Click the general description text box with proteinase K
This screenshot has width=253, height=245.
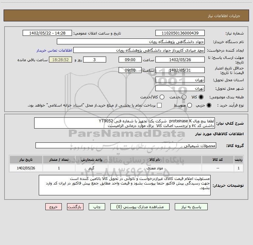pyautogui.click(x=125, y=123)
